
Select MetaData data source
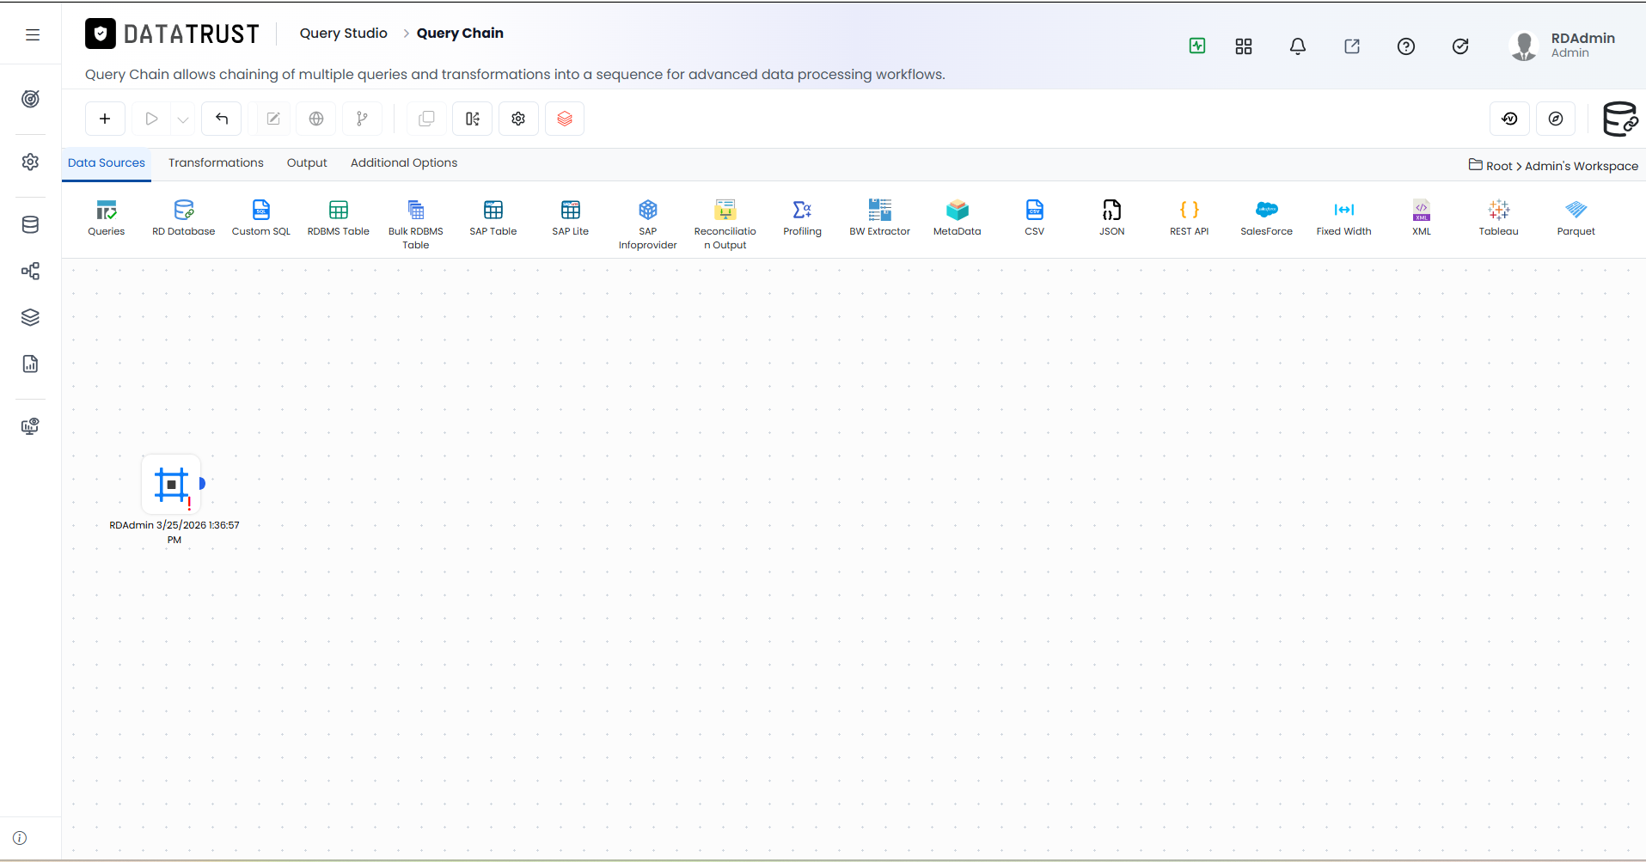[x=958, y=218]
